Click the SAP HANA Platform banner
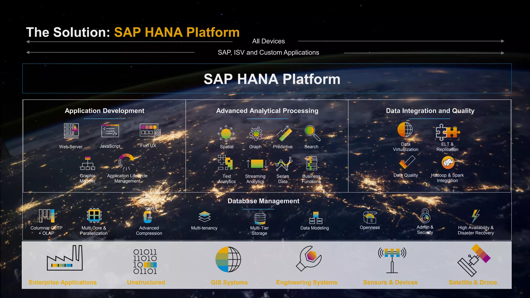Screen dimensions: 530x298 pyautogui.click(x=267, y=78)
